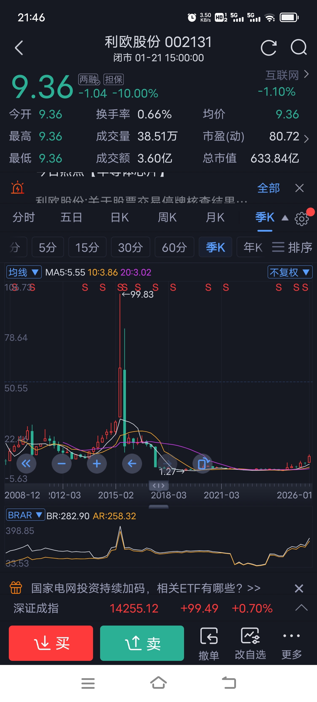Grab the chart range slider handle
Viewport: 317px width, 702px height.
(158, 486)
